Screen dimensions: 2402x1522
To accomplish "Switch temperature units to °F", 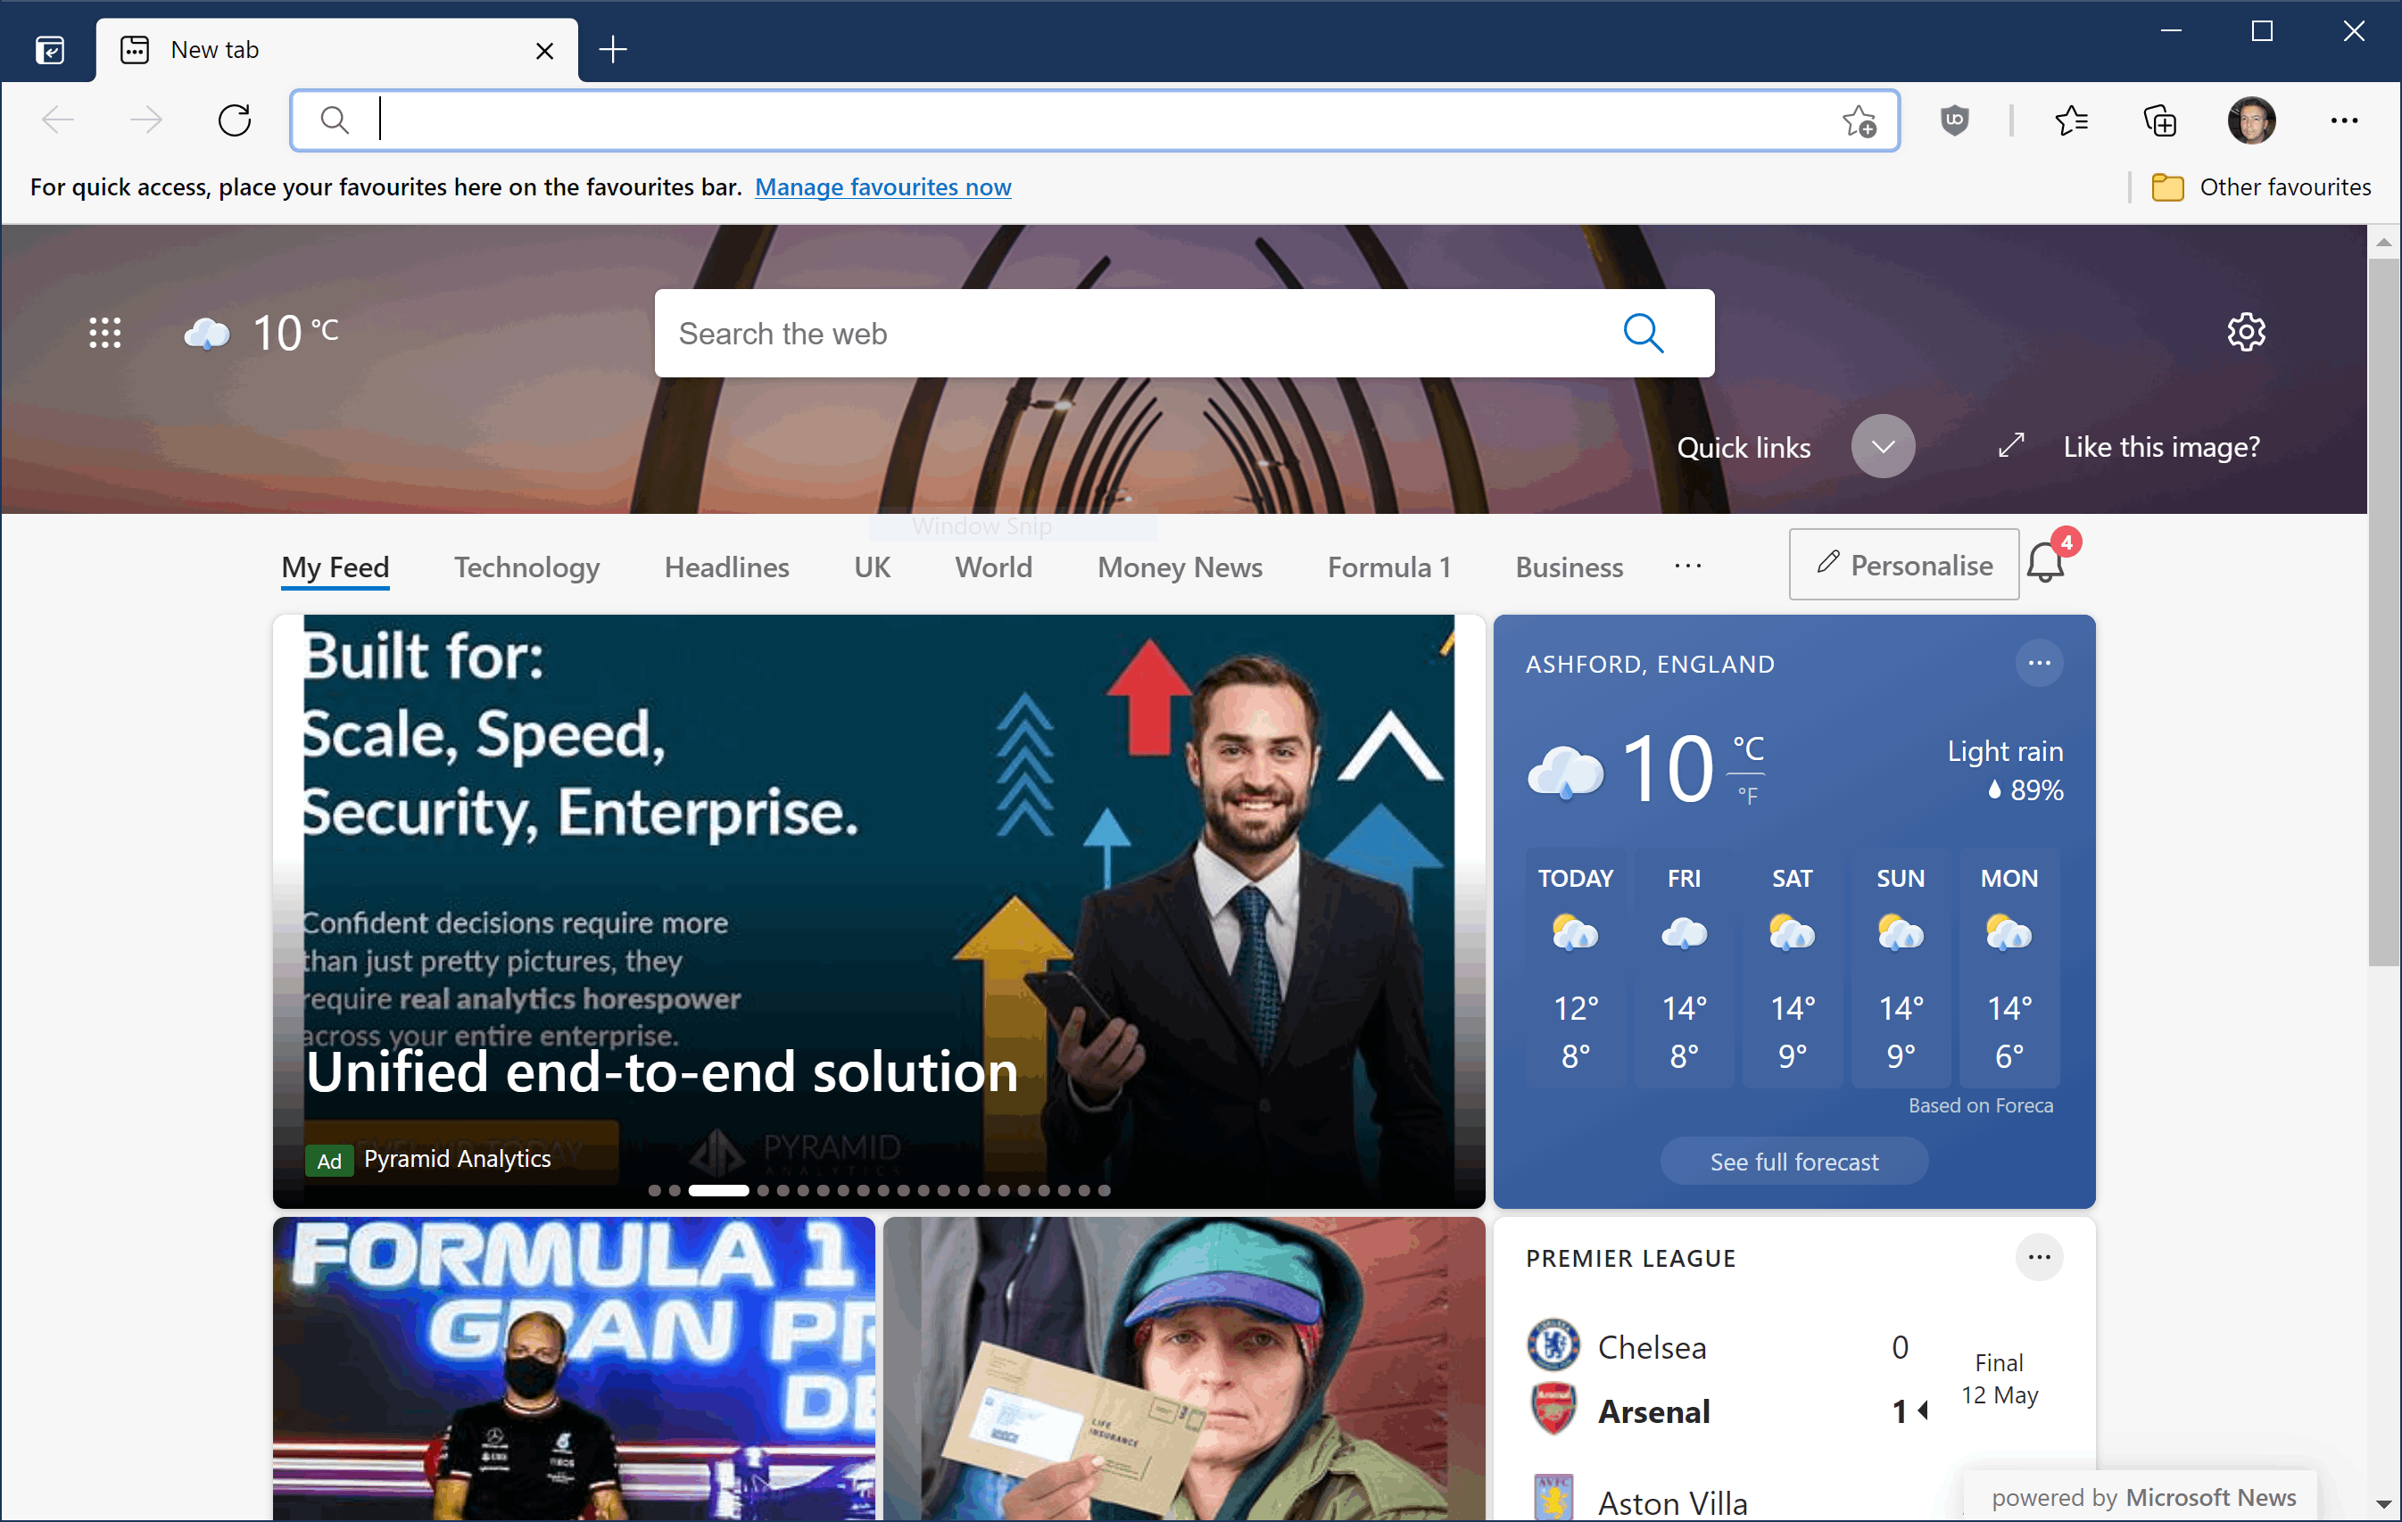I will coord(1748,796).
